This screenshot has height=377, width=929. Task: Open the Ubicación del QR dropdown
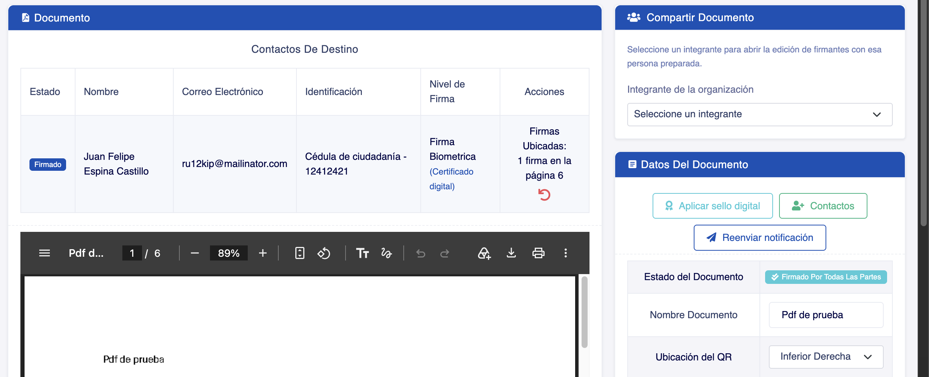[x=826, y=357]
